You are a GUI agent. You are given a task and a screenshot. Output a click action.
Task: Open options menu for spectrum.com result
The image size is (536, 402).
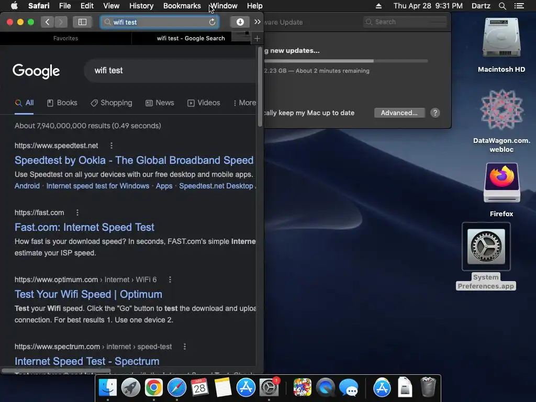pyautogui.click(x=185, y=347)
